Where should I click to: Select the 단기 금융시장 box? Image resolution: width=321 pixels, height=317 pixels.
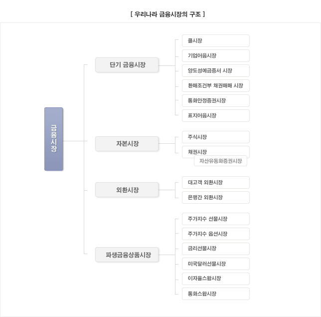(127, 65)
